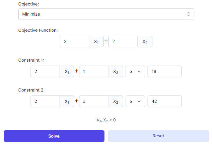212x144 pixels.
Task: Click the Solve button
Action: 54,136
